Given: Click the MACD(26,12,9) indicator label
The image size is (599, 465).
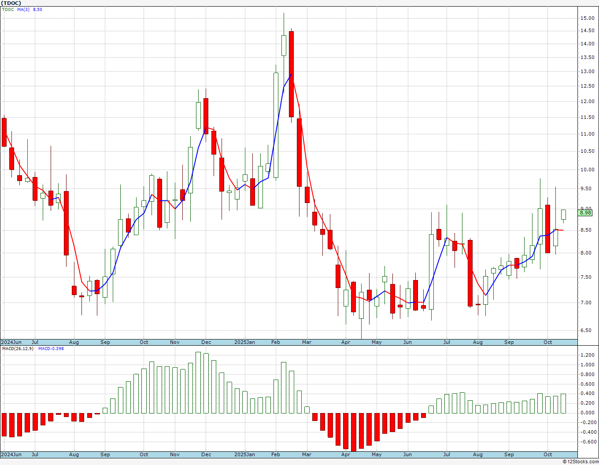Looking at the screenshot, I should [17, 349].
